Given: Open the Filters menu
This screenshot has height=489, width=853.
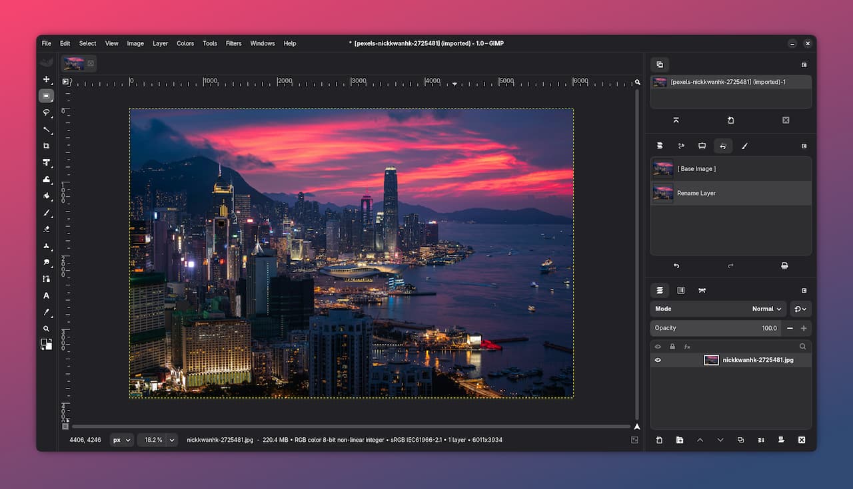Looking at the screenshot, I should (233, 43).
